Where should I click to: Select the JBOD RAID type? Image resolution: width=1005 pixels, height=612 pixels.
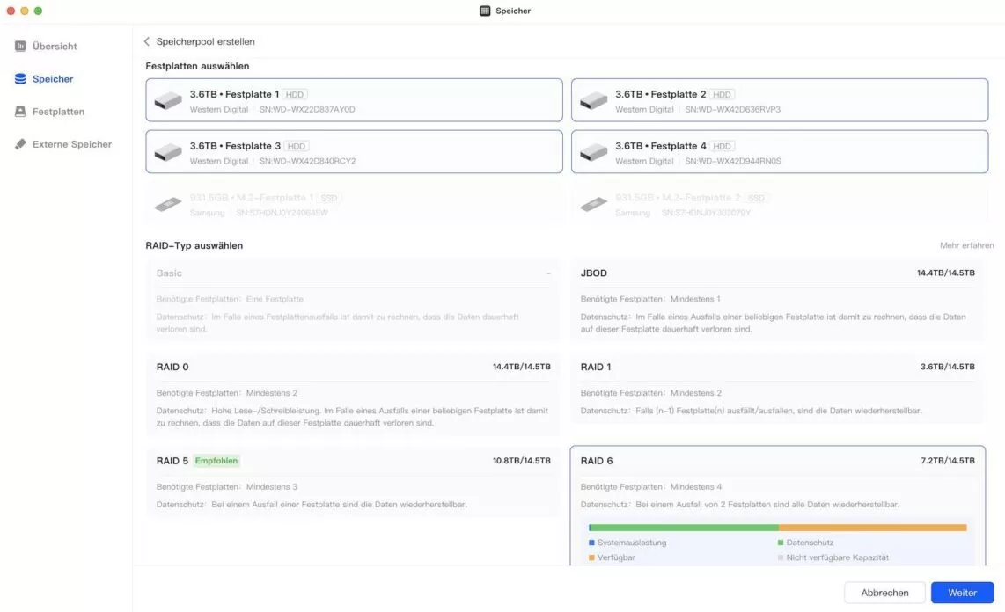click(x=777, y=300)
